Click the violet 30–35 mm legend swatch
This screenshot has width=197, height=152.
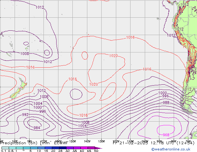click(x=70, y=148)
